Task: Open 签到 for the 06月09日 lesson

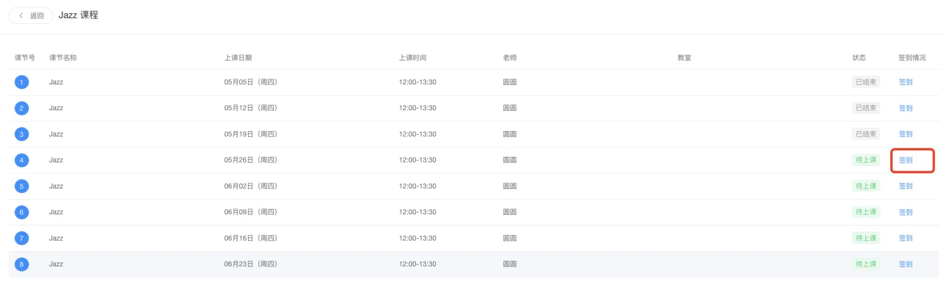Action: pyautogui.click(x=905, y=212)
